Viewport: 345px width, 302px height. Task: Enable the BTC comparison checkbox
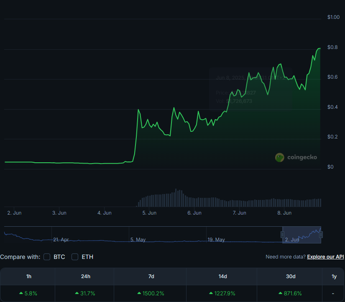coord(47,257)
